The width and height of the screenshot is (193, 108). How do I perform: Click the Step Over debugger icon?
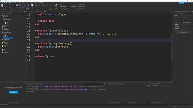pos(50,6)
